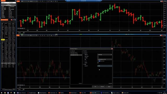The image size is (167, 94).
Task: Uncheck the Visible checkbox
Action: click(x=98, y=63)
